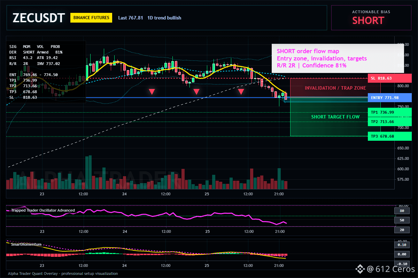Screen dimensions: 418x278
Task: Click the middle red triangle signal marker
Action: tap(196, 92)
